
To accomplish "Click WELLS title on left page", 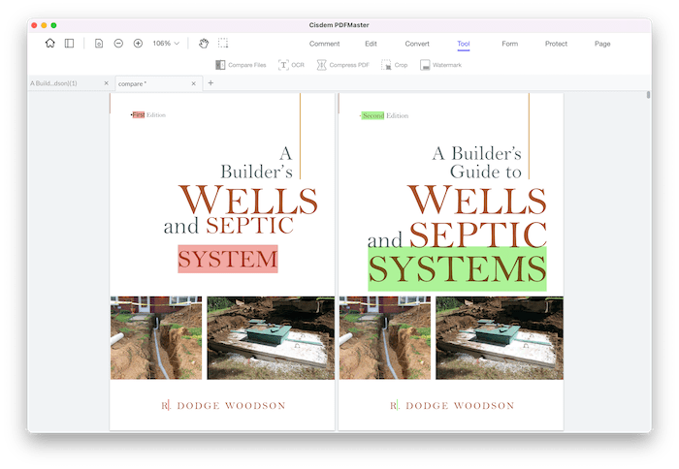I will 248,200.
